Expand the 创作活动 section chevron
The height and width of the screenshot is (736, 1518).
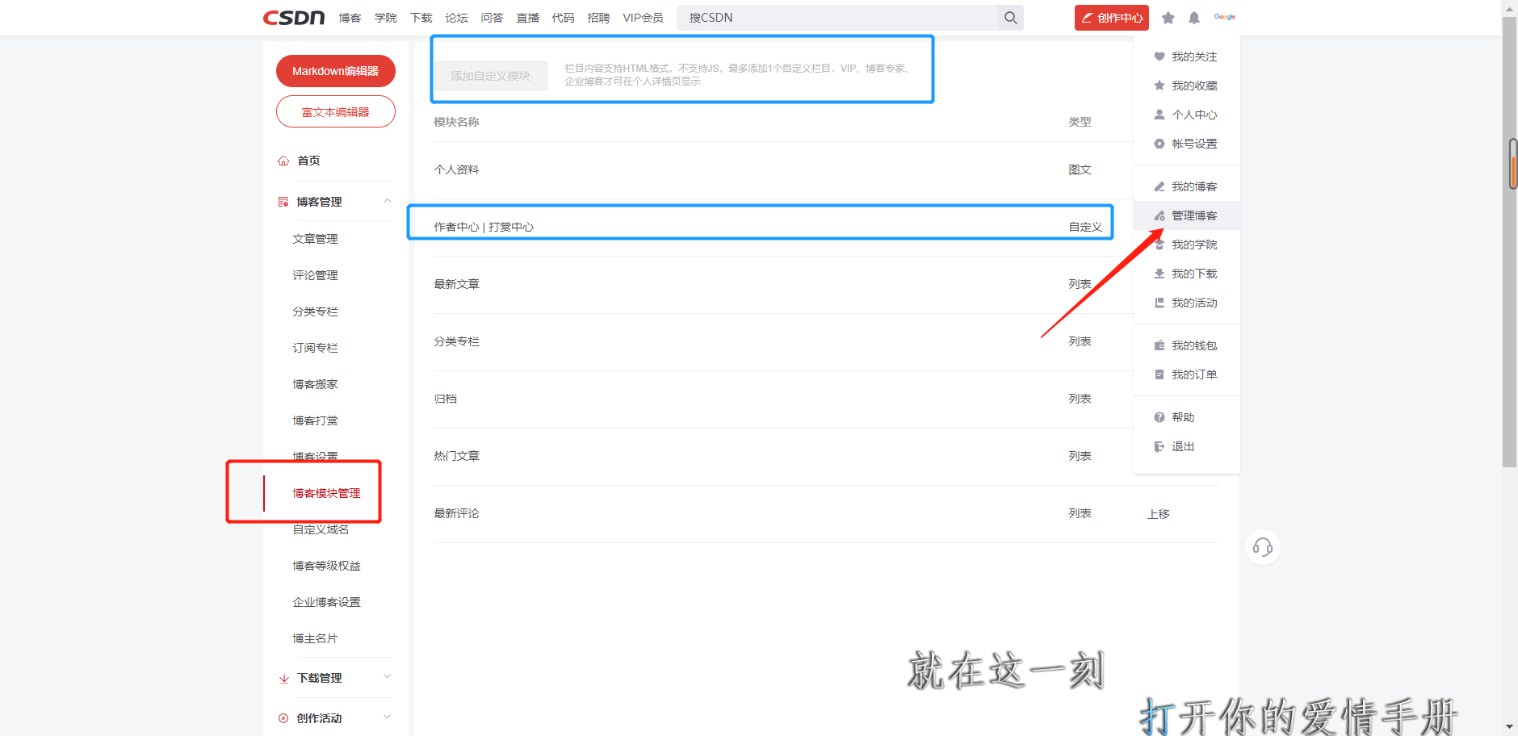click(388, 717)
